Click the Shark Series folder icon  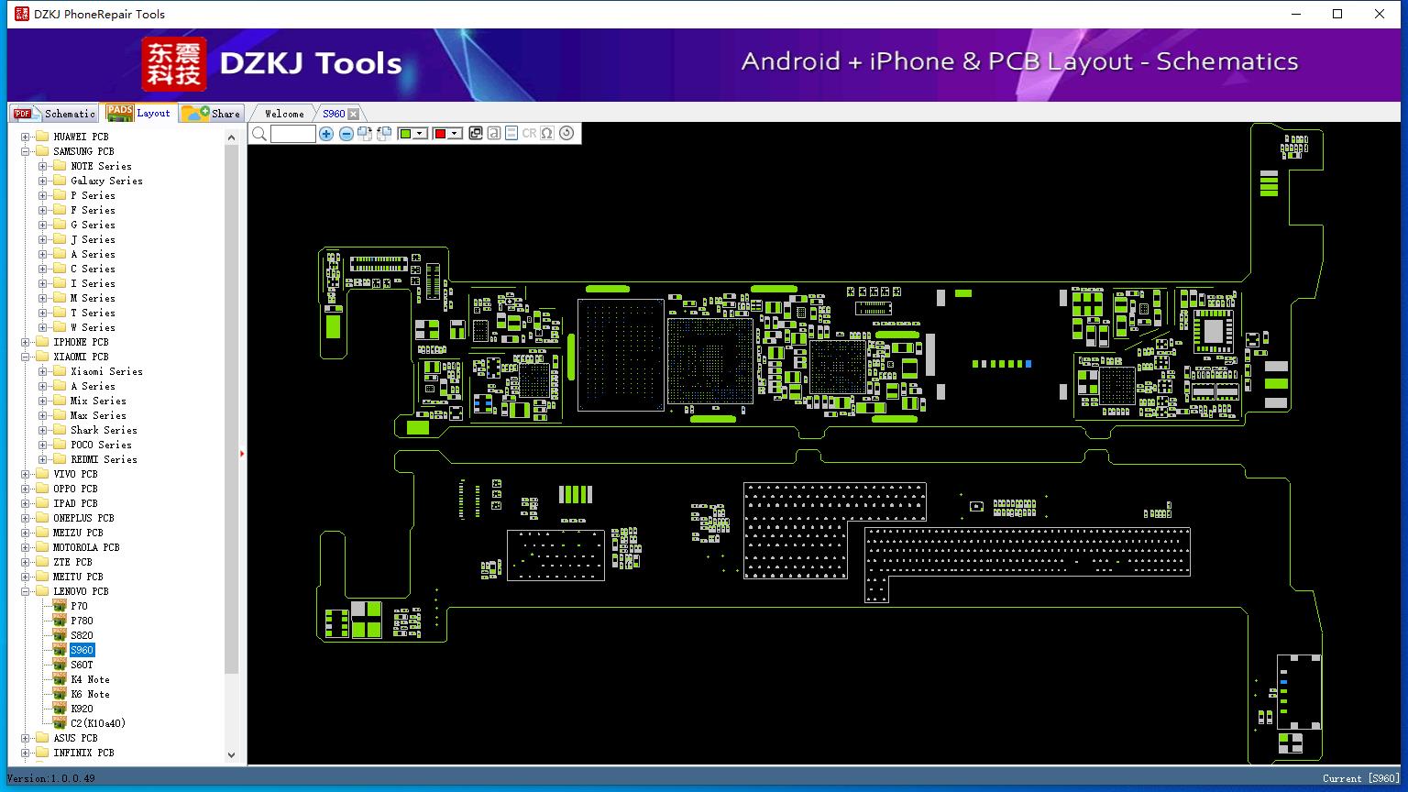[x=60, y=430]
